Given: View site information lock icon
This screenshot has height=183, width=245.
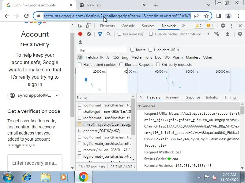Looking at the screenshot, I should (39, 16).
